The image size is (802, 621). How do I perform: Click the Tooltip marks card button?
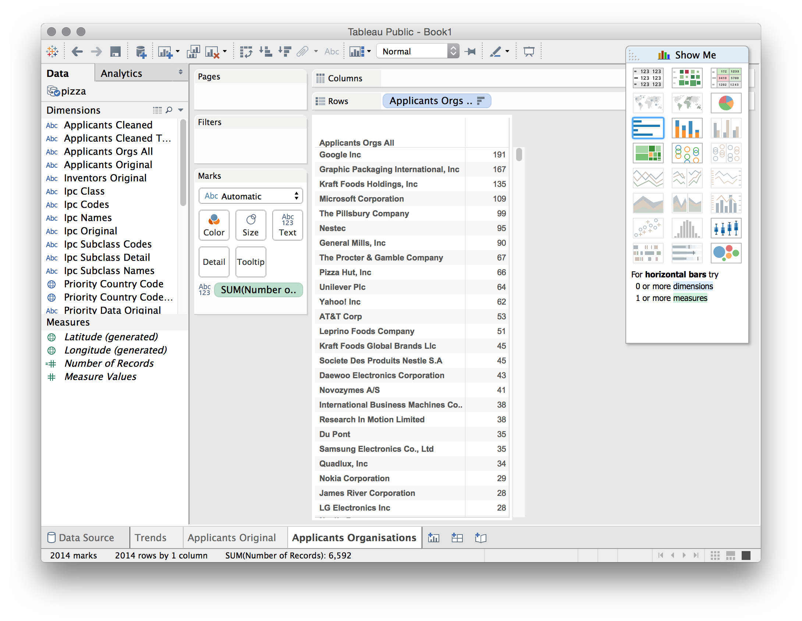point(251,262)
